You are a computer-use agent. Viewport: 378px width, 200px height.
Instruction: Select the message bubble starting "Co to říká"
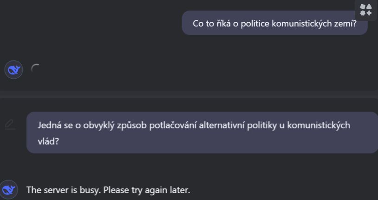pos(274,23)
